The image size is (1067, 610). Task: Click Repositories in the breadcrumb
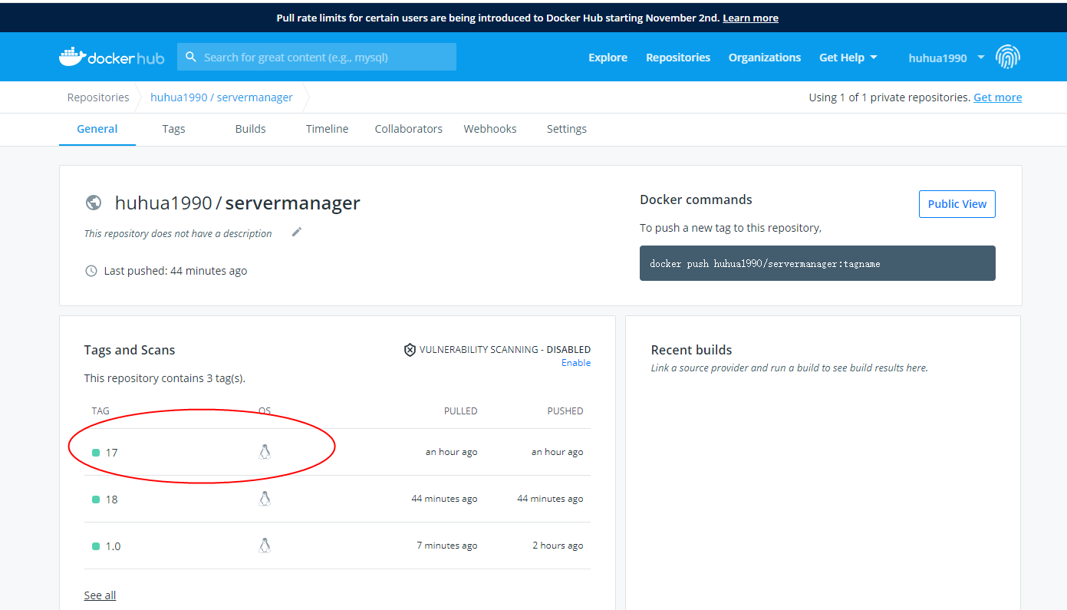tap(98, 97)
